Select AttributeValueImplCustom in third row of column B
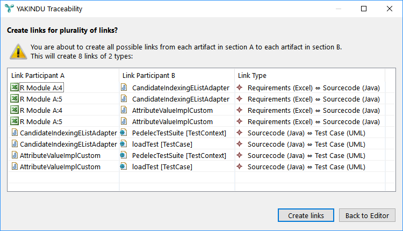The height and width of the screenshot is (231, 403). (x=172, y=110)
